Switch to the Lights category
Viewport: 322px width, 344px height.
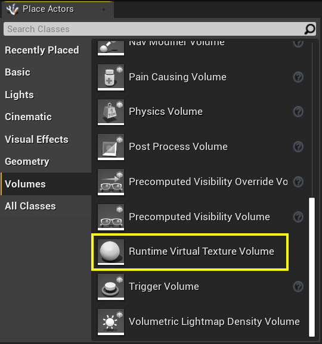(x=46, y=95)
